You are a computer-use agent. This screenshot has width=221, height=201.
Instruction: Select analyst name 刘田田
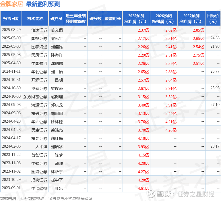tap(57, 113)
